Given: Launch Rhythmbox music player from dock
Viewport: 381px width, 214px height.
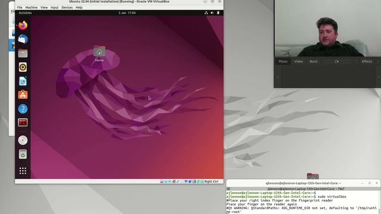Looking at the screenshot, I should [23, 67].
